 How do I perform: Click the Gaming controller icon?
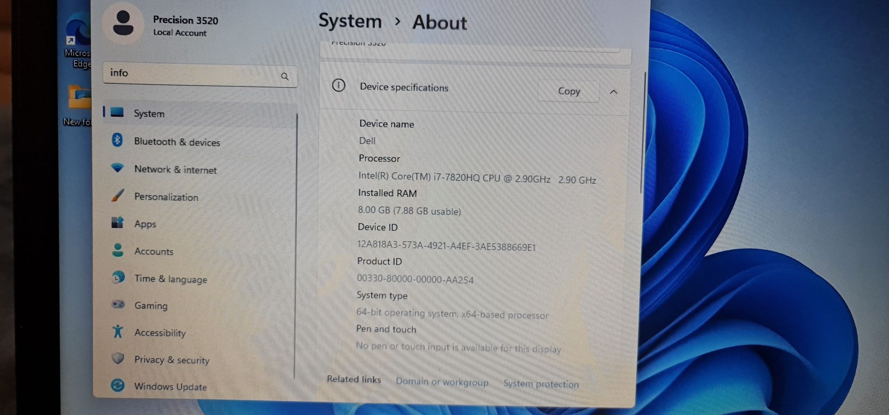118,304
